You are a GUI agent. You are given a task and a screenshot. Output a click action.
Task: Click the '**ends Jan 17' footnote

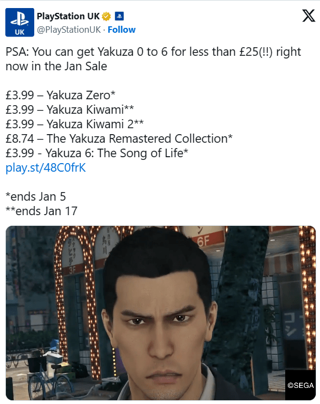[x=41, y=211]
